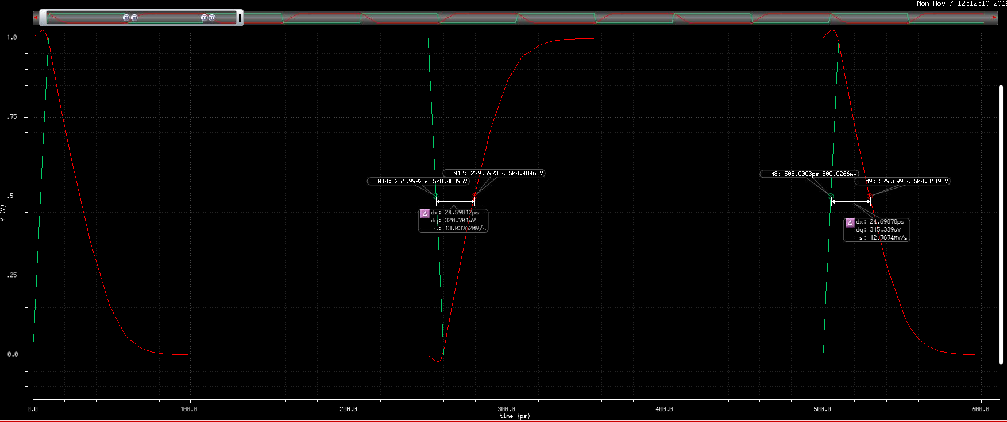
Task: Click the M9 529.699ps marker label
Action: coord(902,182)
